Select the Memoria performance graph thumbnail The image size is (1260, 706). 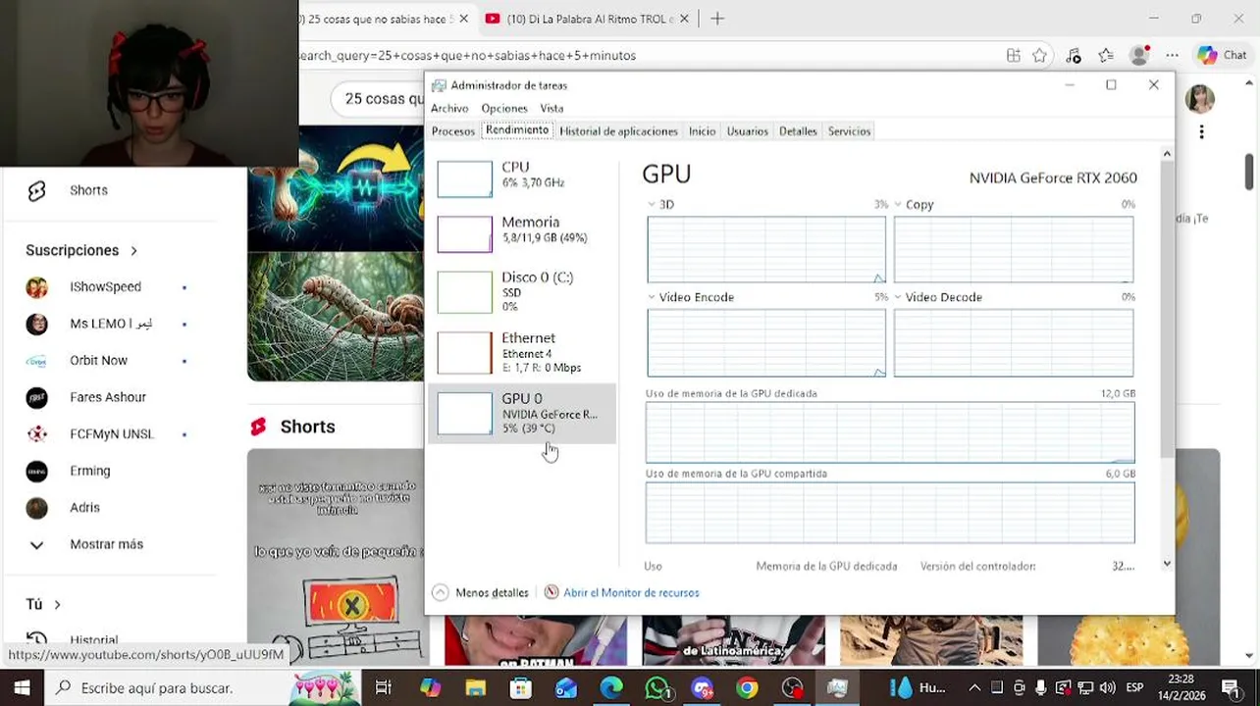[464, 234]
